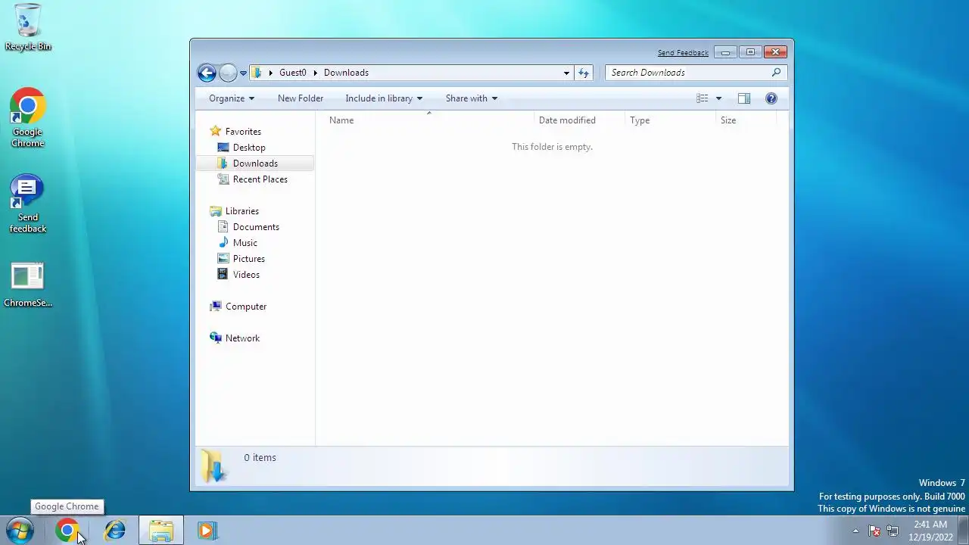Click in the Search Downloads field
The width and height of the screenshot is (969, 545).
(689, 73)
